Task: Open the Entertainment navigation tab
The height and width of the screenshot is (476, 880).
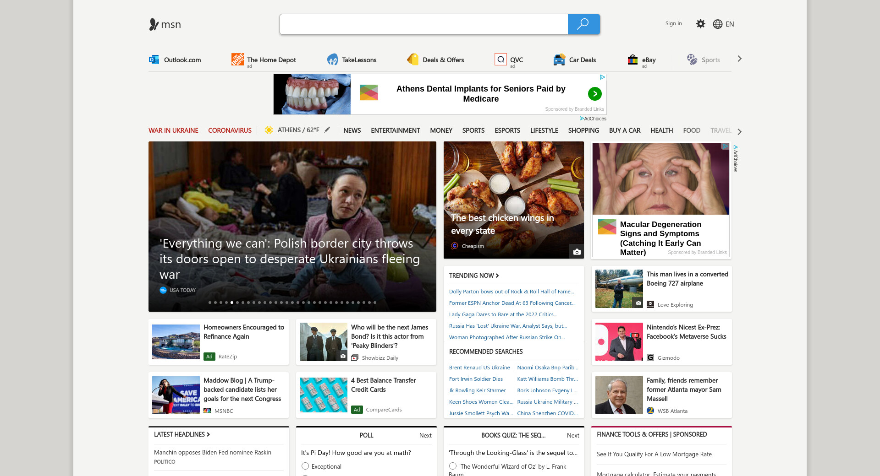Action: 395,130
